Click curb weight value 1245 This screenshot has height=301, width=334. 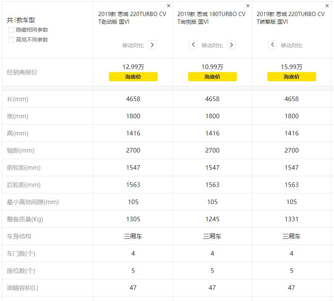[x=213, y=219]
